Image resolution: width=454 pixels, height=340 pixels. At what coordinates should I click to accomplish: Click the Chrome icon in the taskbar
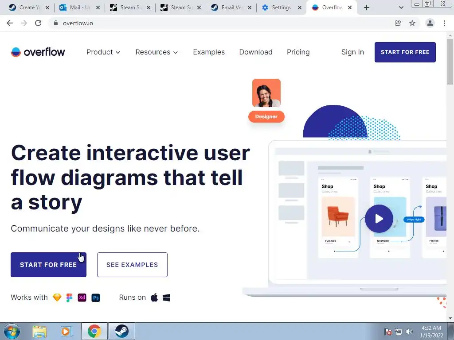click(x=94, y=331)
